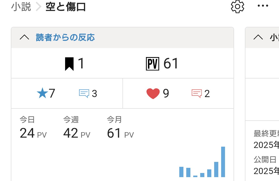
Task: Click the bookmark count number 1
Action: click(x=81, y=64)
